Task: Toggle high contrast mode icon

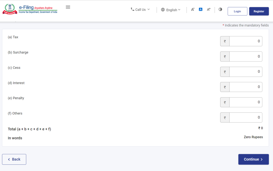Action: [220, 9]
